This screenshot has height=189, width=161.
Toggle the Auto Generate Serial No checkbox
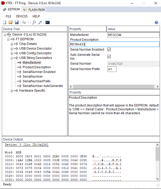[109, 56]
